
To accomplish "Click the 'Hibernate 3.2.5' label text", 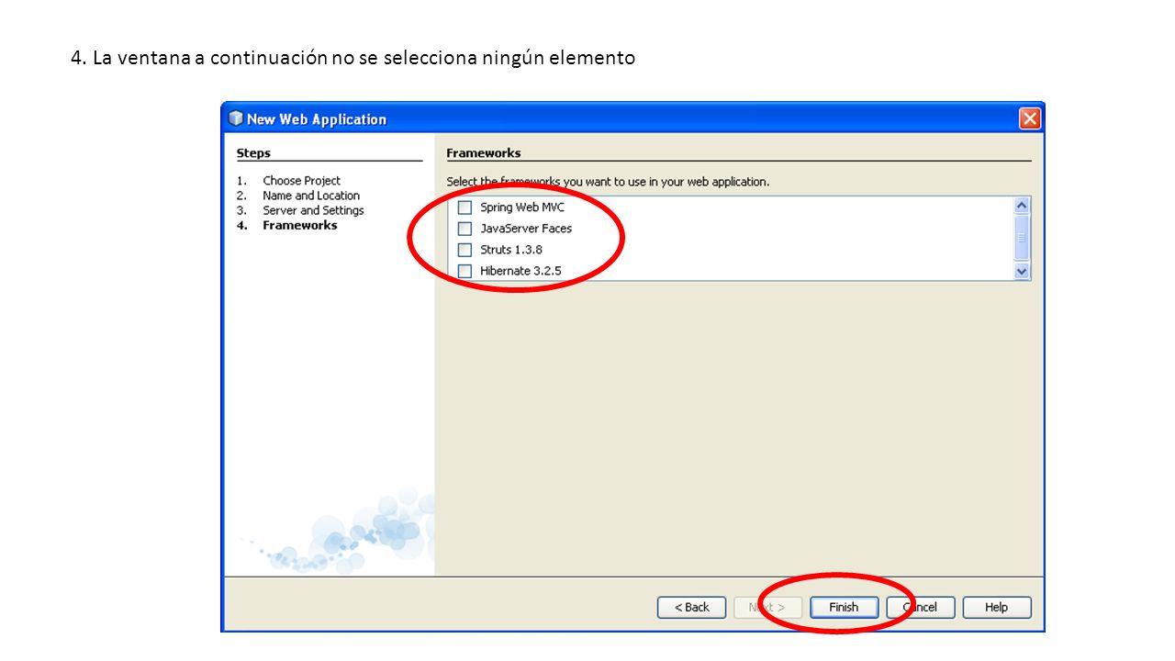I will 520,271.
